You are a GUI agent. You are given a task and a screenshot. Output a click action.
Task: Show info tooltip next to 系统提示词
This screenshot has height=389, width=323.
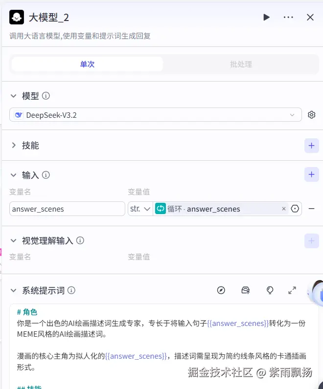[x=71, y=290]
